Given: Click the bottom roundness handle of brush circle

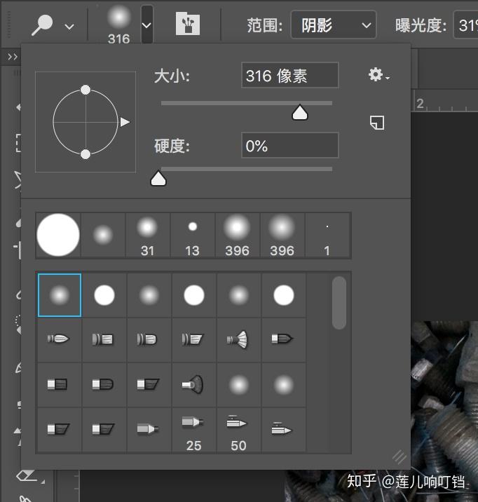Looking at the screenshot, I should point(86,154).
